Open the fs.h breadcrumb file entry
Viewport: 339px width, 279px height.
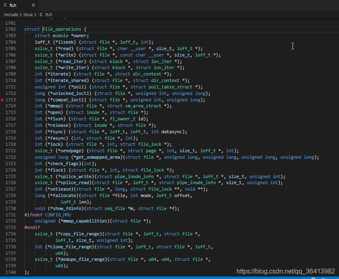(49, 15)
